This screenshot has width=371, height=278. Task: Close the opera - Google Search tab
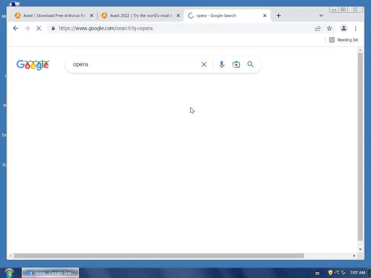[x=265, y=16]
